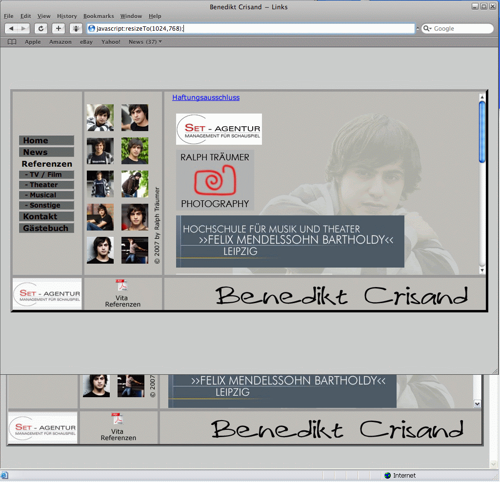Follow the Haftungsausschluss link
The image size is (500, 482).
click(x=206, y=97)
